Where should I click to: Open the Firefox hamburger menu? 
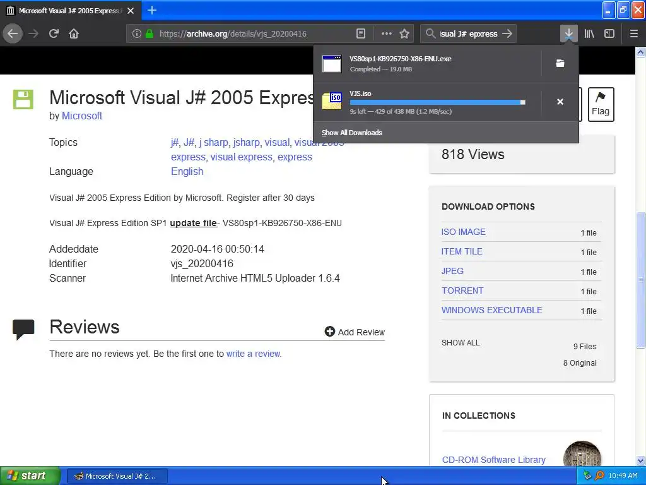coord(633,34)
